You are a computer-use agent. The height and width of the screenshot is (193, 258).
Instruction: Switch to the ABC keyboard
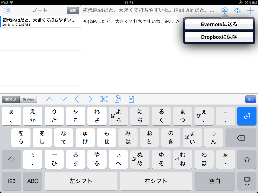33,181
